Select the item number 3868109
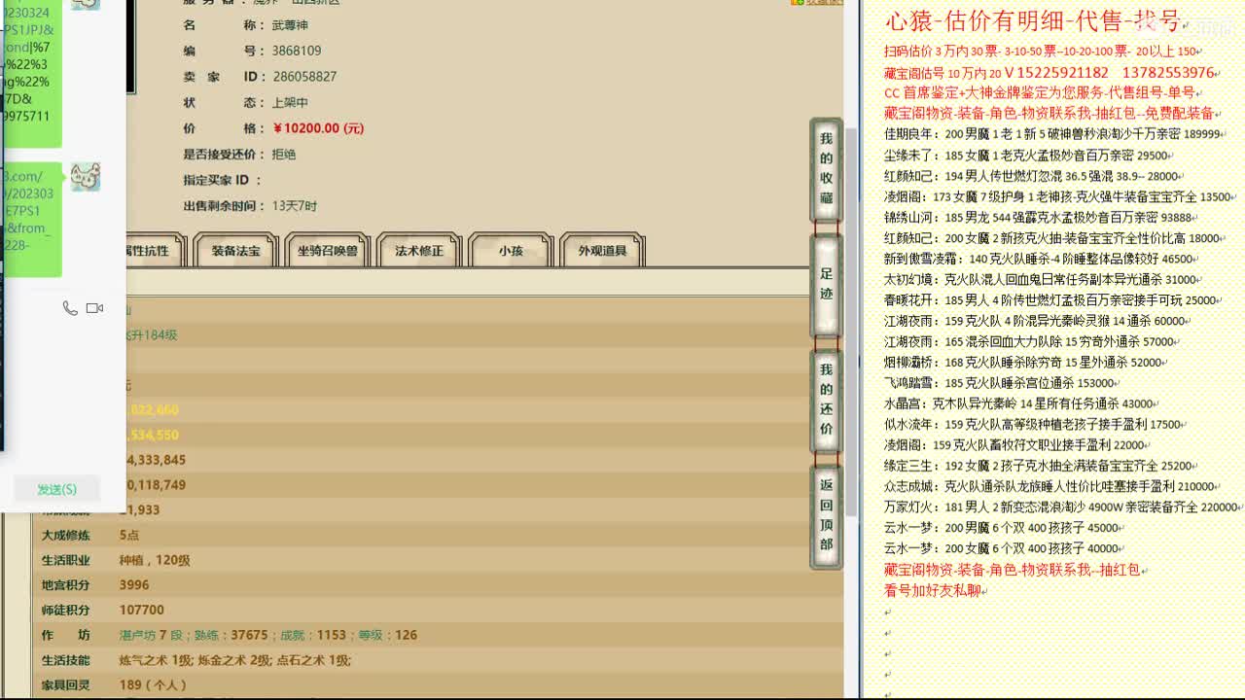Screen dimensions: 1245x700 click(297, 51)
